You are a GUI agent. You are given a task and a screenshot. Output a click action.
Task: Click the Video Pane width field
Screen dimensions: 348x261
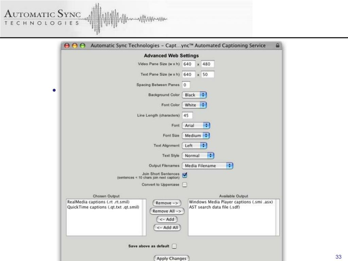tap(189, 64)
